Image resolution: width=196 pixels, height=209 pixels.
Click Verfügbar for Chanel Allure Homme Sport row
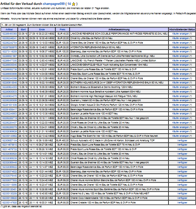(x=182, y=189)
